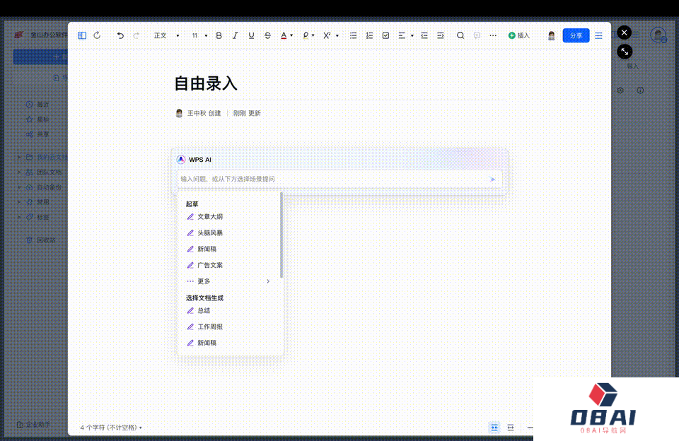
Task: Click the redo arrow icon
Action: coord(137,35)
